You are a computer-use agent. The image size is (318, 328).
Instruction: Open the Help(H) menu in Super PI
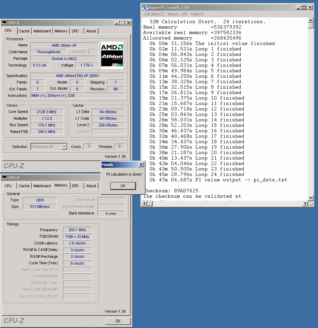pos(197,14)
